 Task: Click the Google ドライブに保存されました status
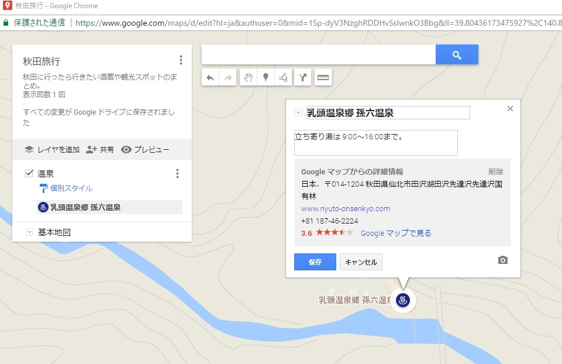coord(99,117)
